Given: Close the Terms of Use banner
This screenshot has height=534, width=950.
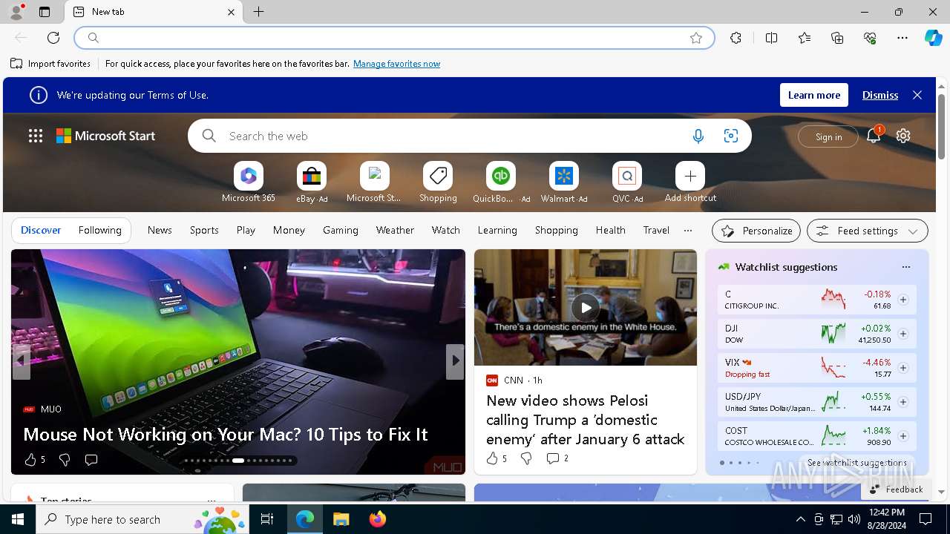Looking at the screenshot, I should pyautogui.click(x=917, y=95).
